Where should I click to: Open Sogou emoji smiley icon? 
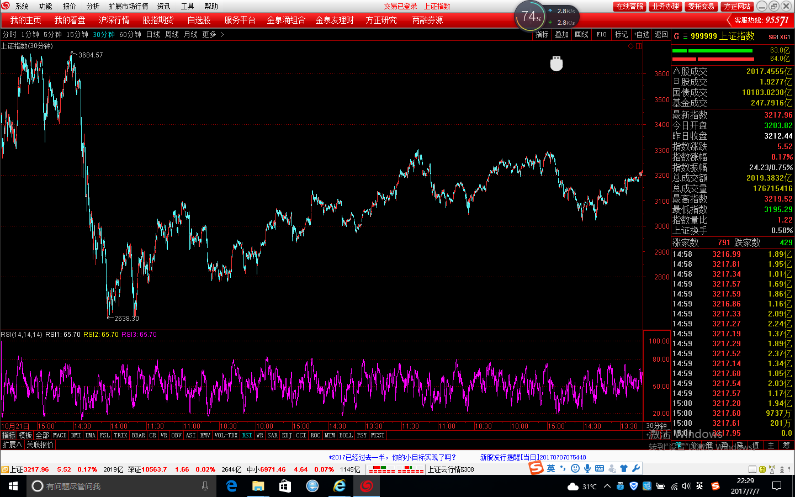pyautogui.click(x=575, y=468)
